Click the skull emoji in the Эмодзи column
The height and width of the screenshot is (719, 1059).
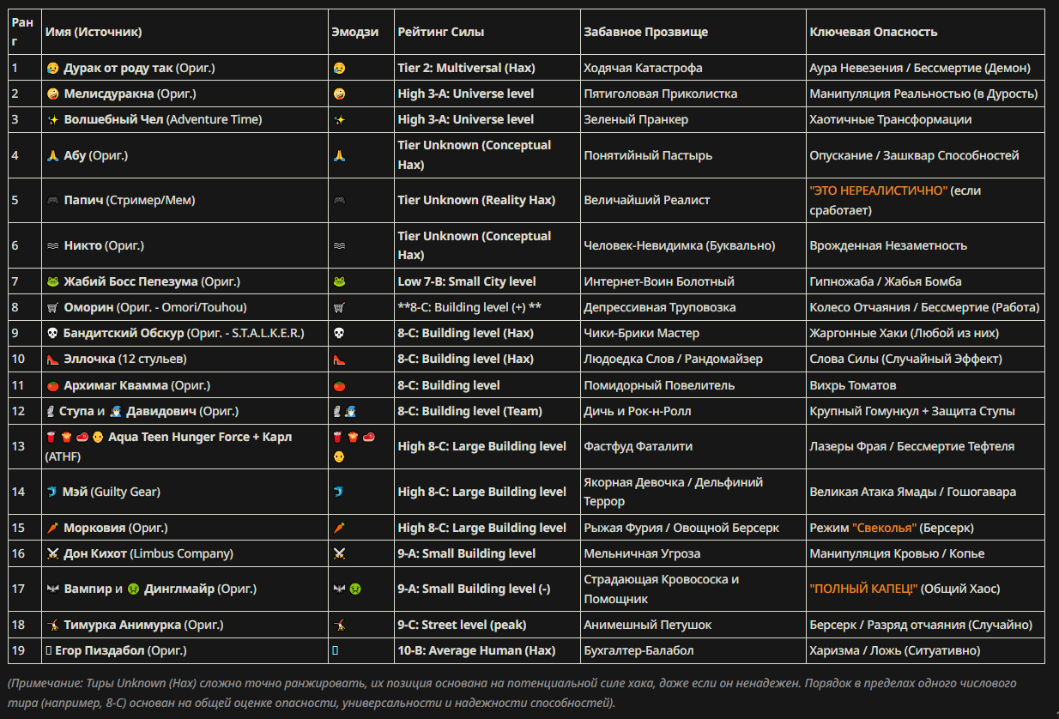click(339, 333)
